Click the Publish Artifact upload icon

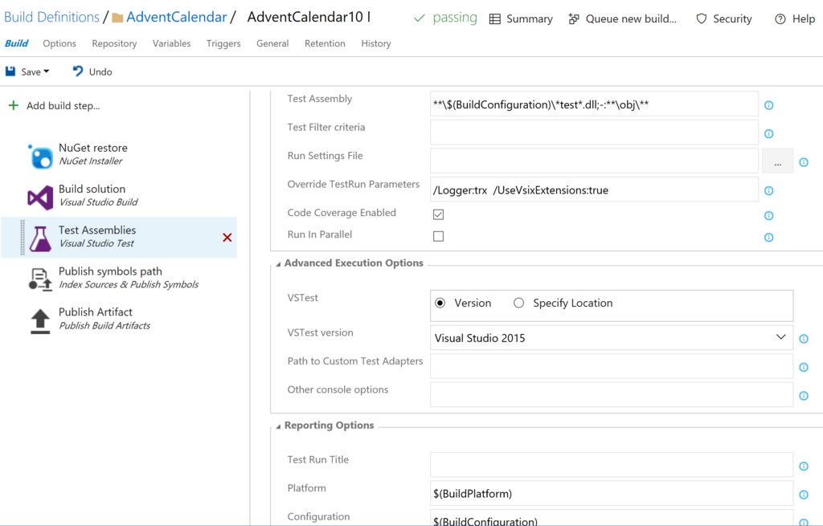(40, 321)
